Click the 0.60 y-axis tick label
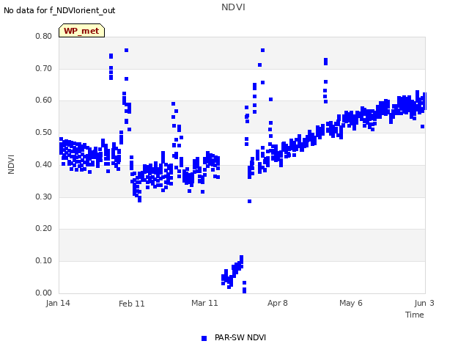Viewport: 469px width, 352px height. pos(43,100)
